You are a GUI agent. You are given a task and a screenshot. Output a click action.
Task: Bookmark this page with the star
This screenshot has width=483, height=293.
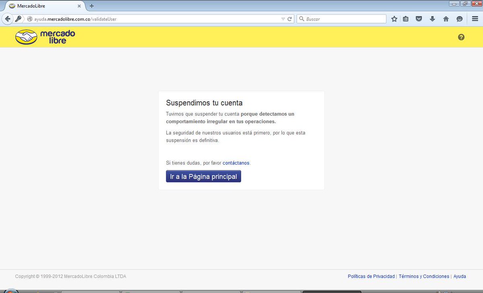pos(394,18)
